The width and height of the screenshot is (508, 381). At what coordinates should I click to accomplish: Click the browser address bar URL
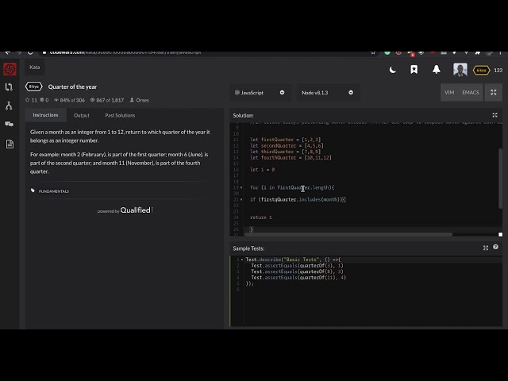(125, 52)
